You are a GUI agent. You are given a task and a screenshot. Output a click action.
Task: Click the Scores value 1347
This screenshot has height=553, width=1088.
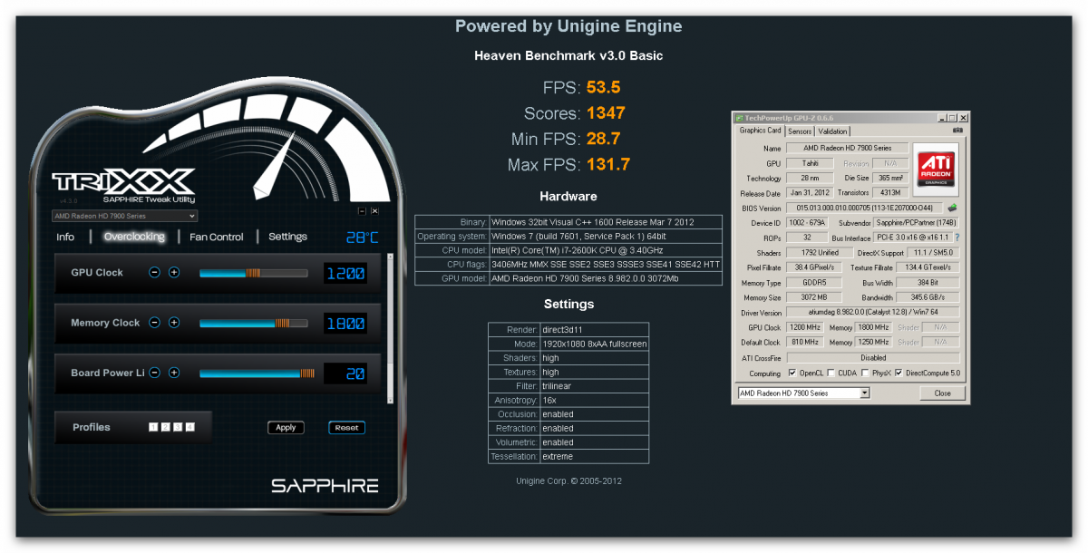tap(606, 113)
